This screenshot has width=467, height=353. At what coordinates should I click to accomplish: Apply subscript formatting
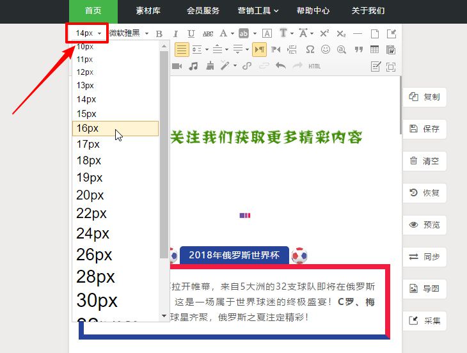pyautogui.click(x=341, y=34)
